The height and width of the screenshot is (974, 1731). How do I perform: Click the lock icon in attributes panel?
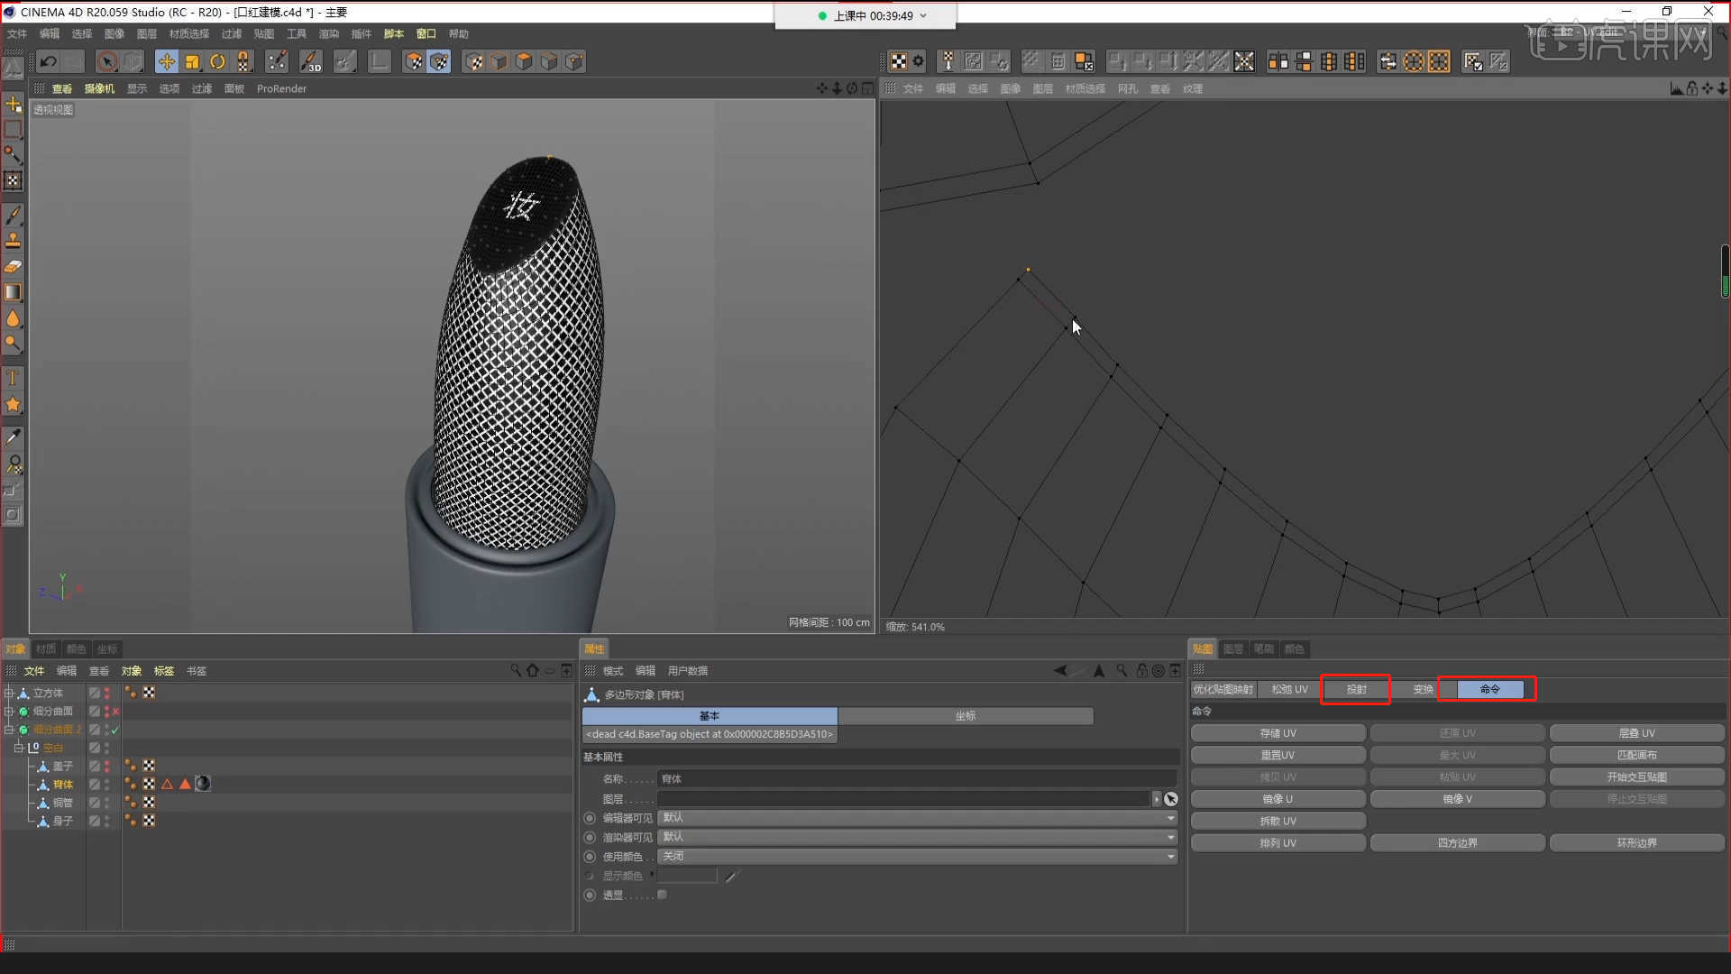pyautogui.click(x=1142, y=670)
